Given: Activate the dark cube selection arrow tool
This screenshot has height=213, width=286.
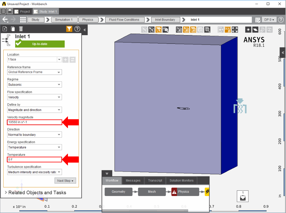Looking at the screenshot, I should (151, 29).
